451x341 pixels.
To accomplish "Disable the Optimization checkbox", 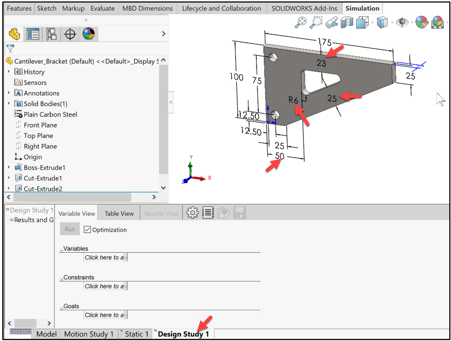I will pyautogui.click(x=87, y=229).
